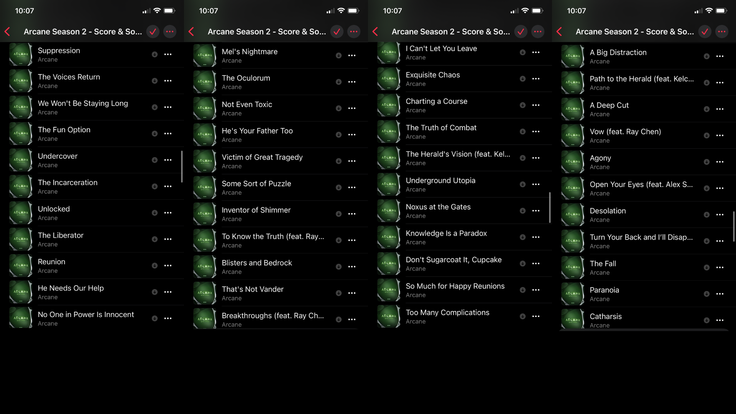736x414 pixels.
Task: Download the song Suppression
Action: pyautogui.click(x=154, y=54)
